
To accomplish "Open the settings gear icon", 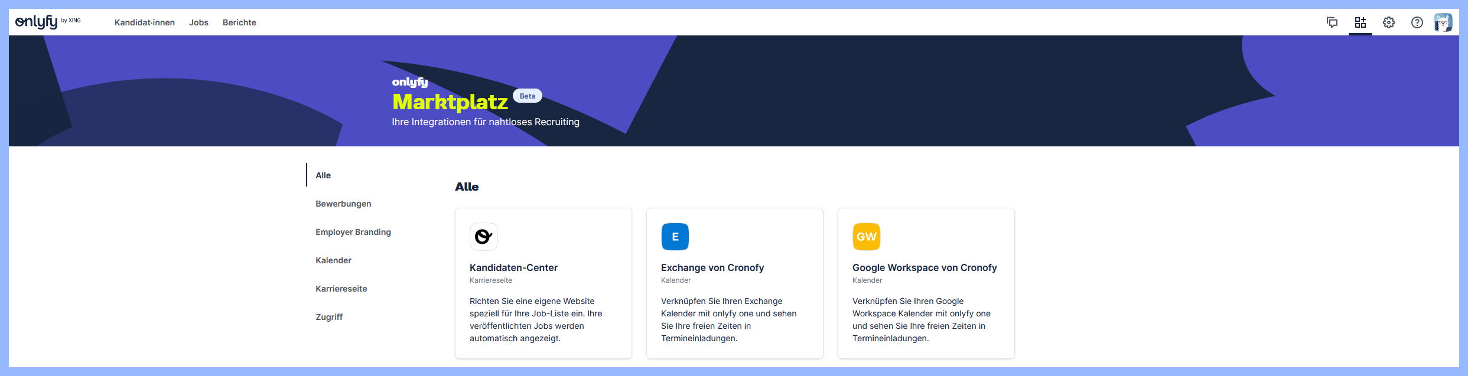I will (x=1389, y=22).
